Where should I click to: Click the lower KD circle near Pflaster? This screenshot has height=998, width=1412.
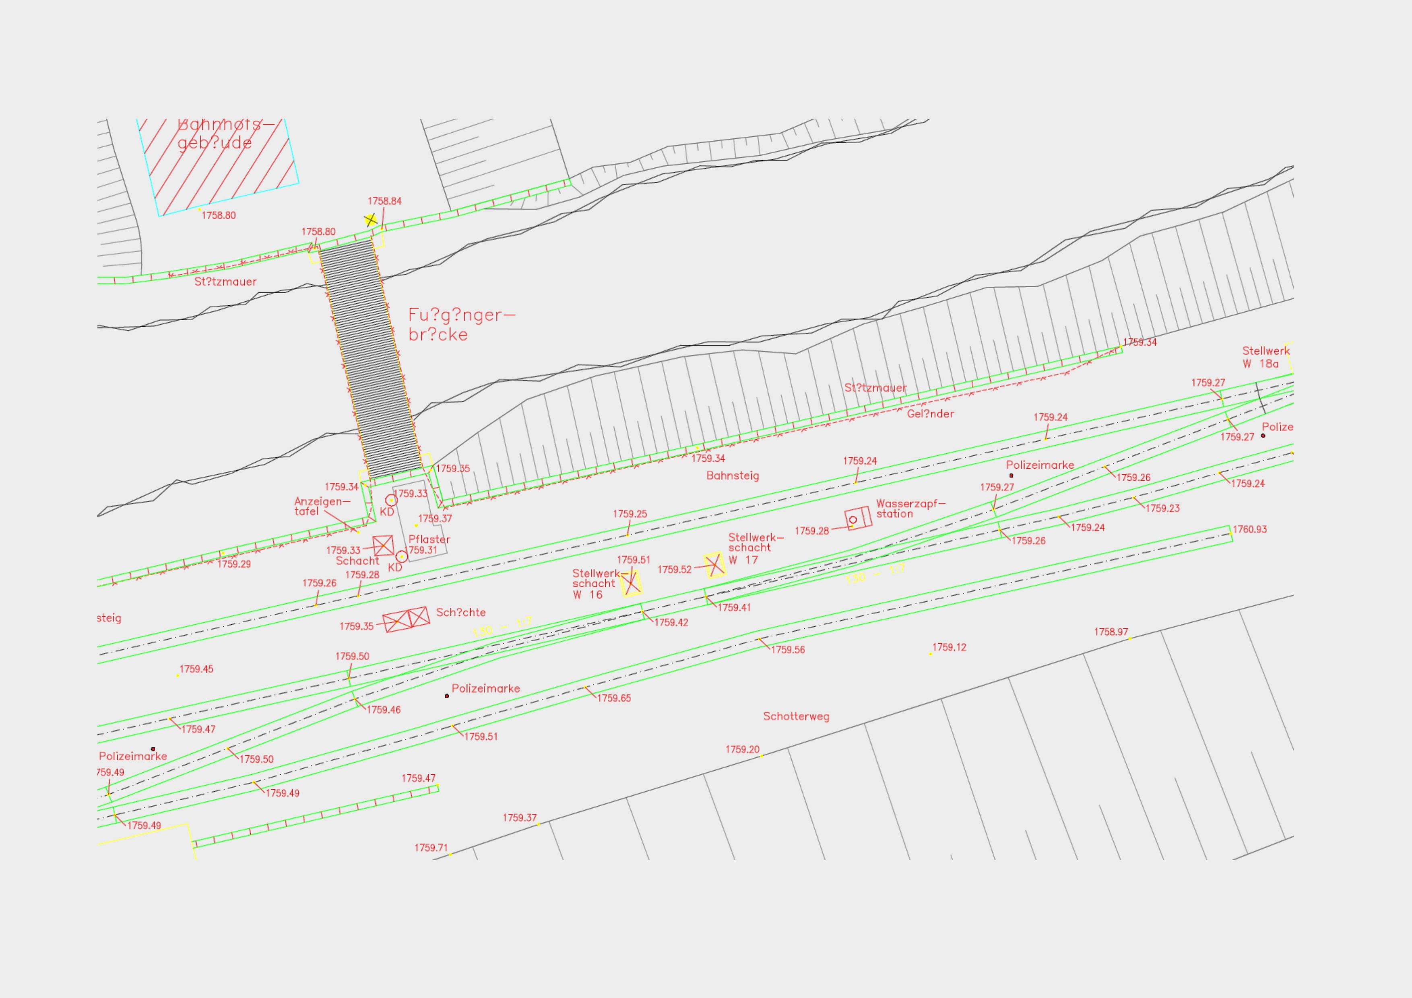coord(401,557)
